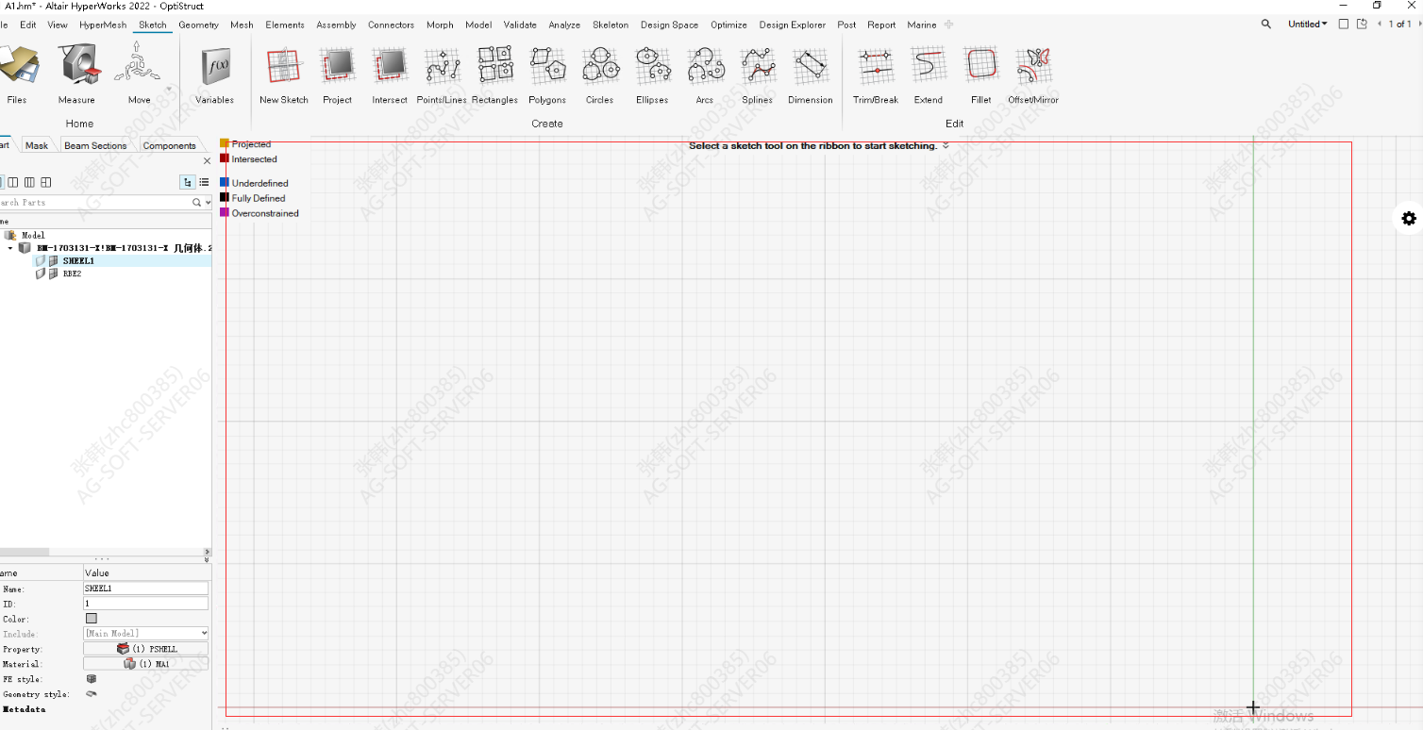Collapse the BM-1703131-X part node
The image size is (1423, 730).
click(x=10, y=248)
